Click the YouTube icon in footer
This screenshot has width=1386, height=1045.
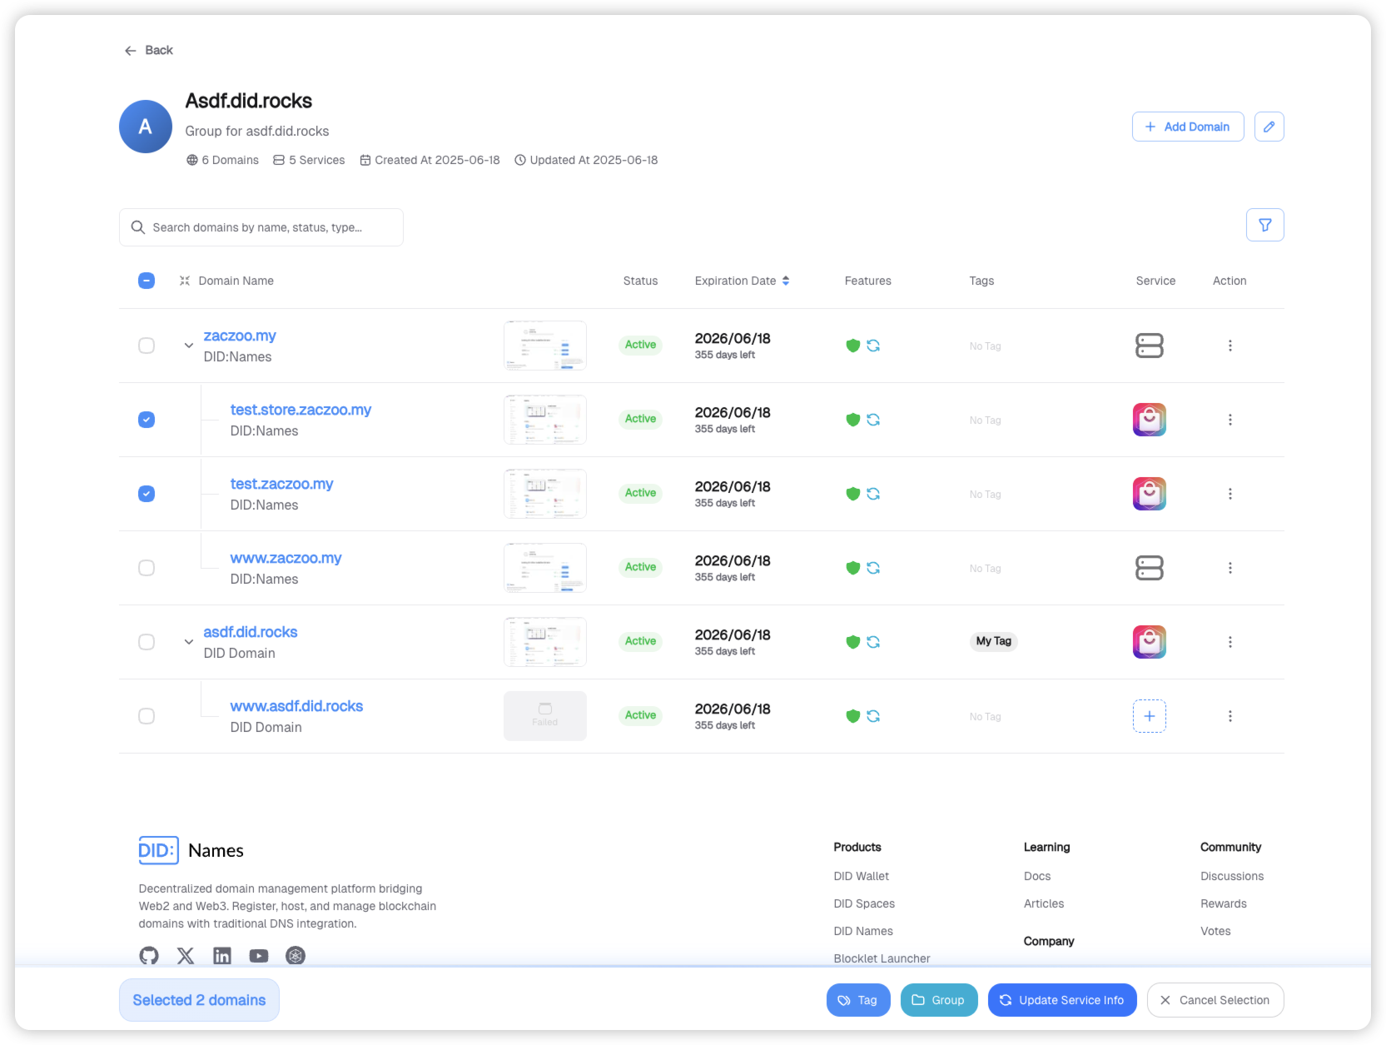point(259,956)
